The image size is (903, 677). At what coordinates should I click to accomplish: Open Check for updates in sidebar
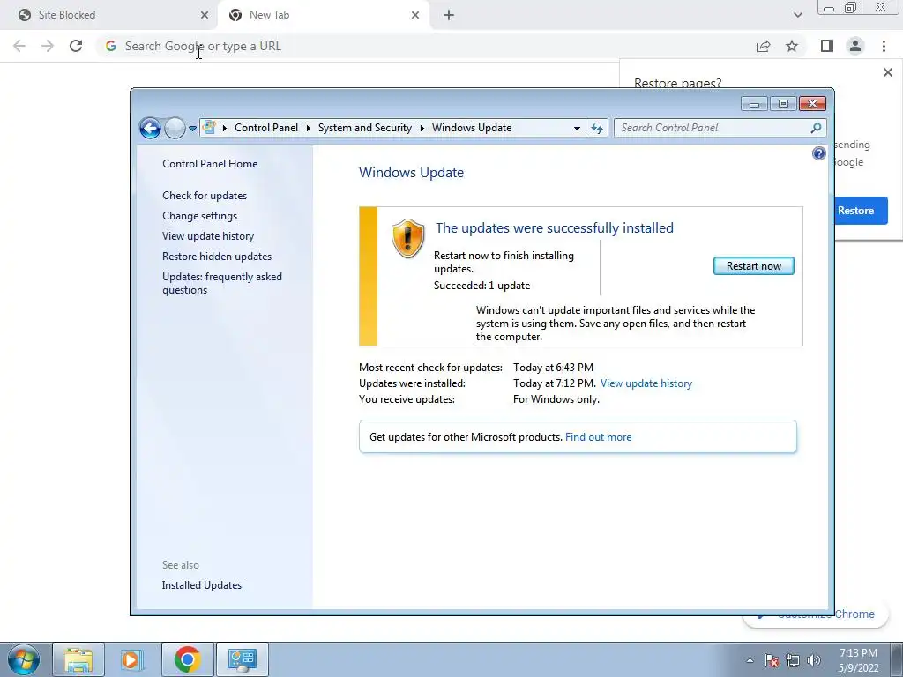coord(205,196)
